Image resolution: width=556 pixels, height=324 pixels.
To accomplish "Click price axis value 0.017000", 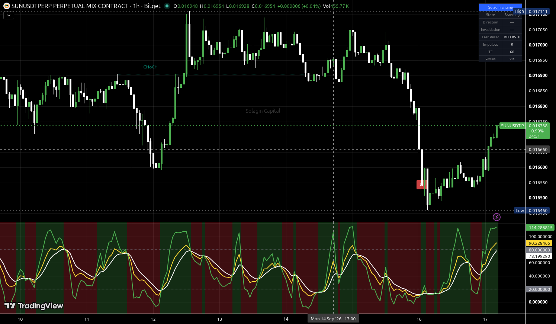I will coord(538,45).
